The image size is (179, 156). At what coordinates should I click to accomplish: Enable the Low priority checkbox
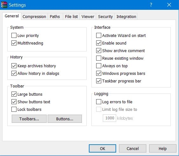pos(14,35)
